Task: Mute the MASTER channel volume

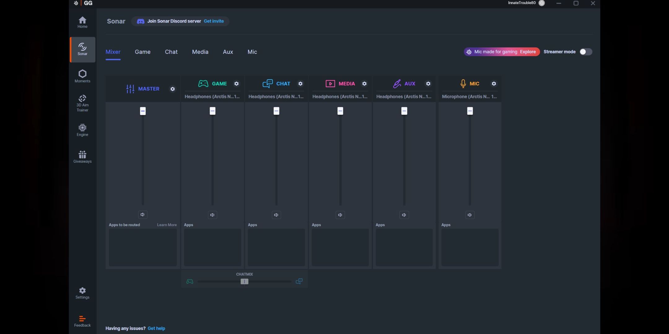Action: pos(142,215)
